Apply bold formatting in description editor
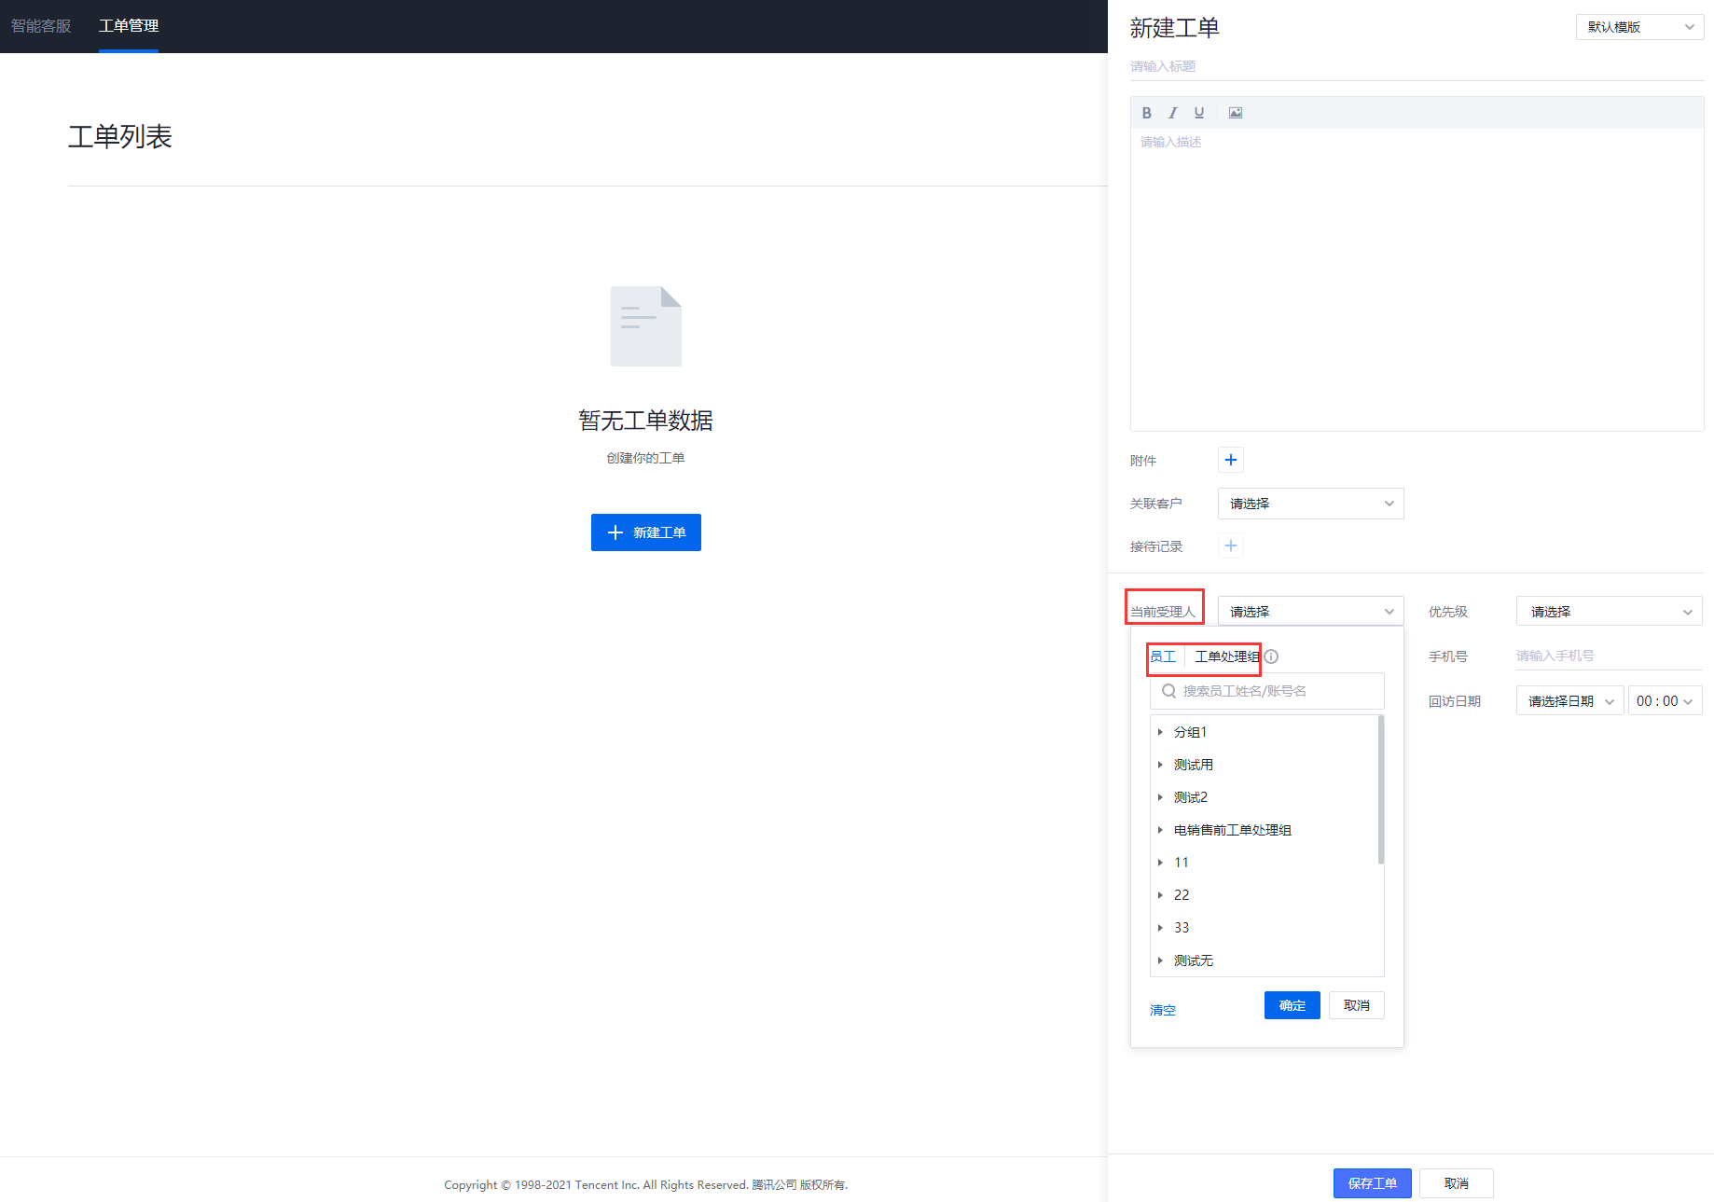 point(1146,113)
